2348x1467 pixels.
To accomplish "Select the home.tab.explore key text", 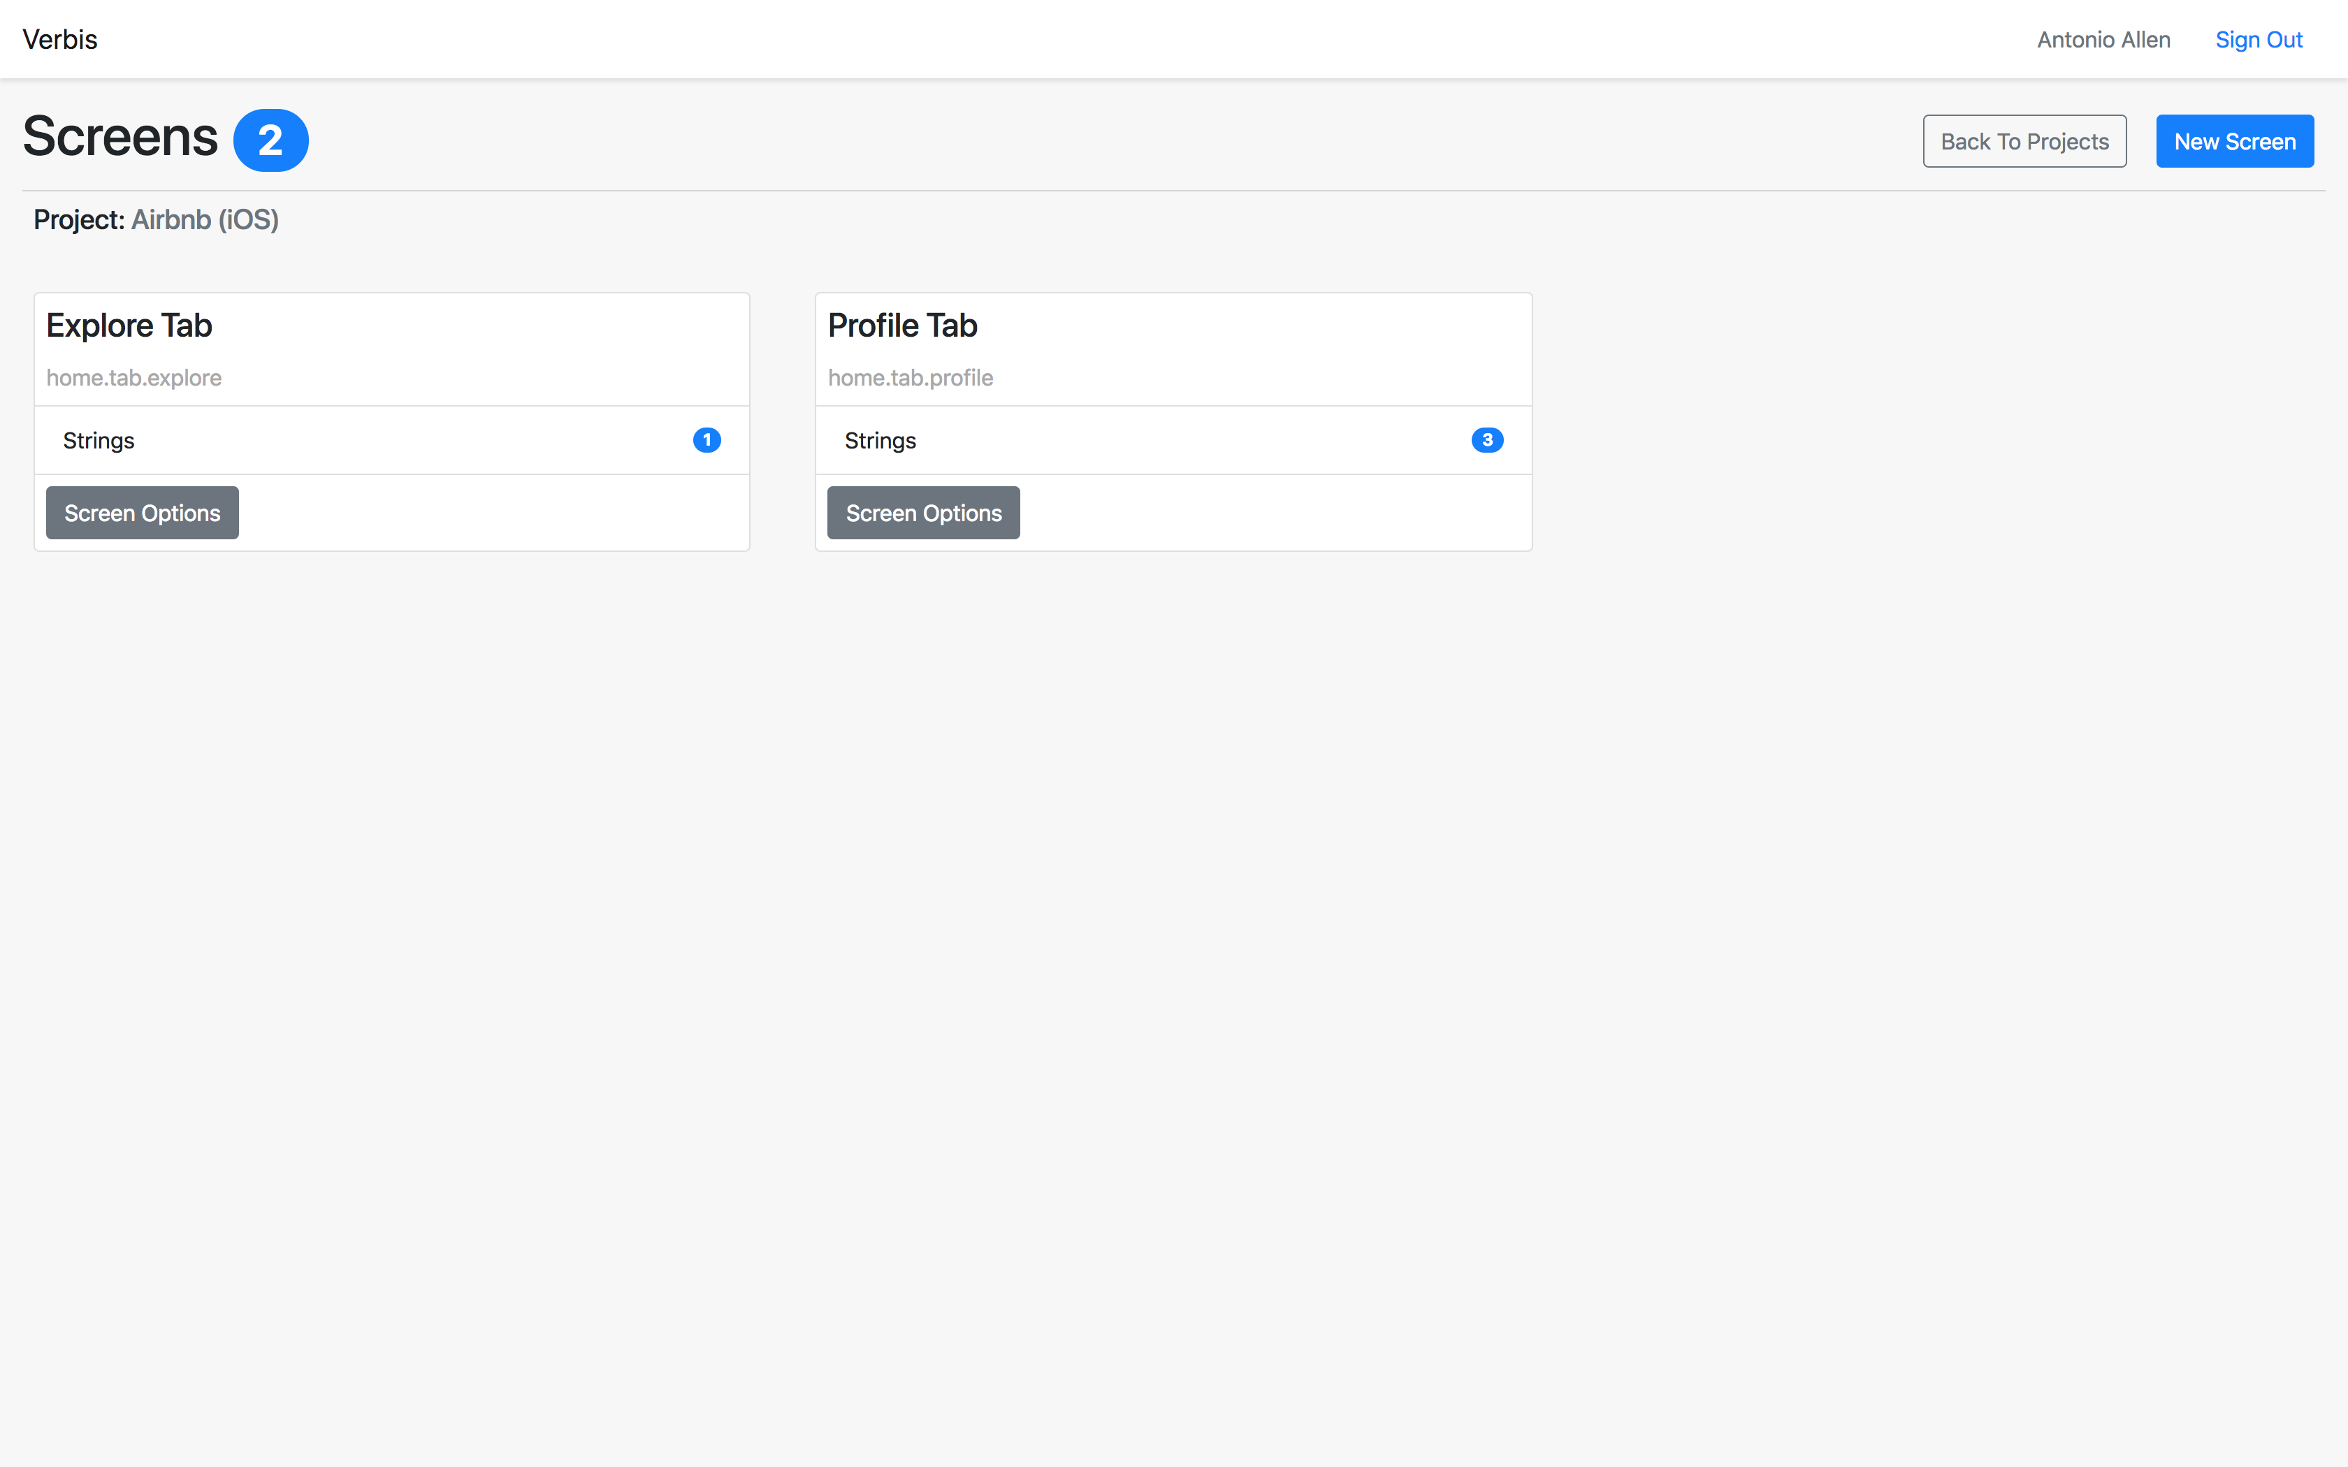I will click(x=134, y=377).
